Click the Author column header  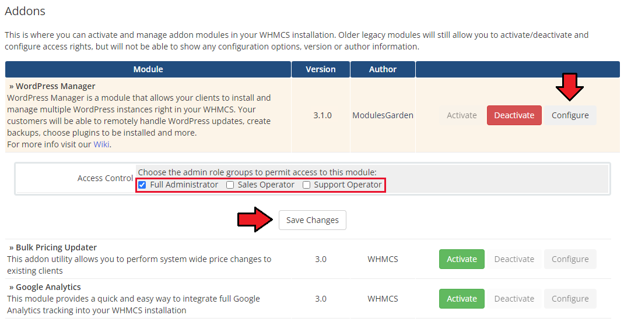pyautogui.click(x=383, y=69)
